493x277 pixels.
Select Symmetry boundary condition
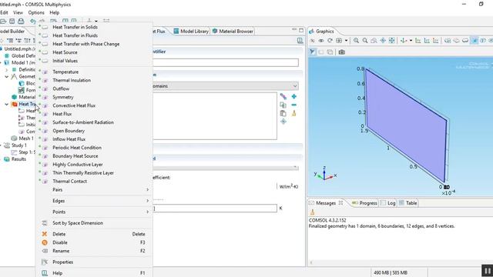pos(63,98)
